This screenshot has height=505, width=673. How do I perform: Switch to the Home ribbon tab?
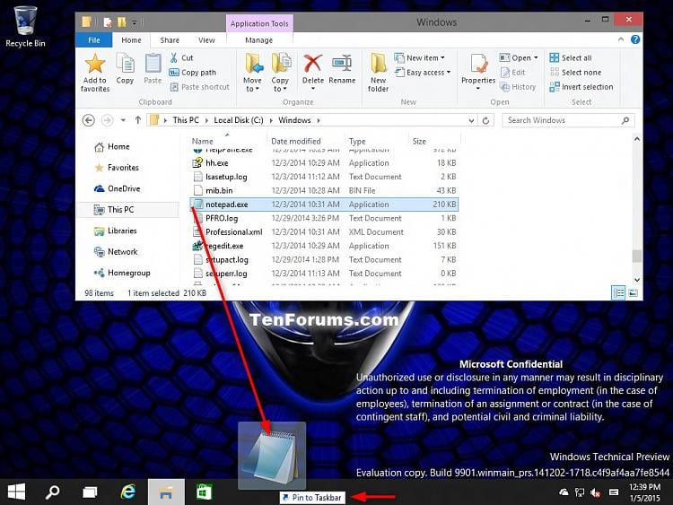pos(131,39)
